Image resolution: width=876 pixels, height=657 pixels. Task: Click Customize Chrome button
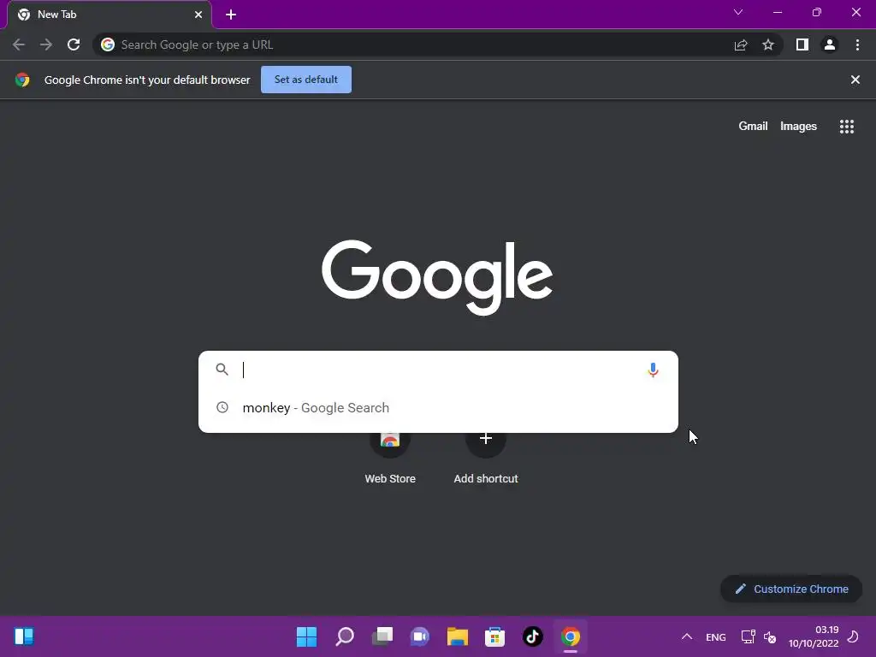pos(791,589)
